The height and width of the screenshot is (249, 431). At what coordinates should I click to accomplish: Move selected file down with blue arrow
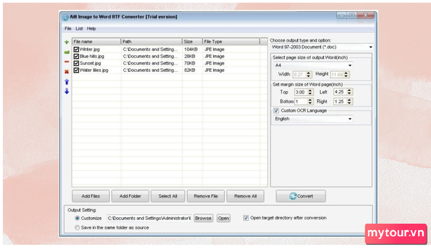tap(66, 91)
